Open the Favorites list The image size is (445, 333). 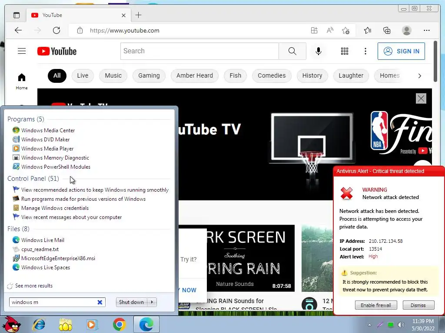pos(368,30)
